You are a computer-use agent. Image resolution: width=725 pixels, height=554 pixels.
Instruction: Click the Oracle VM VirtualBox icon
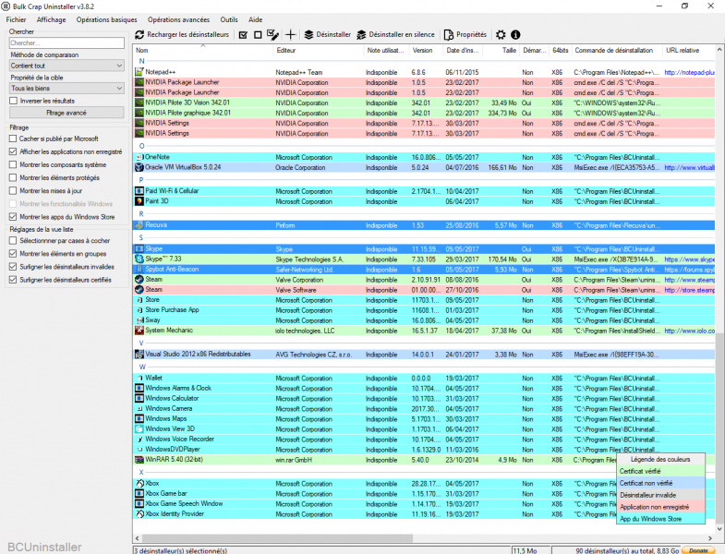[x=139, y=167]
